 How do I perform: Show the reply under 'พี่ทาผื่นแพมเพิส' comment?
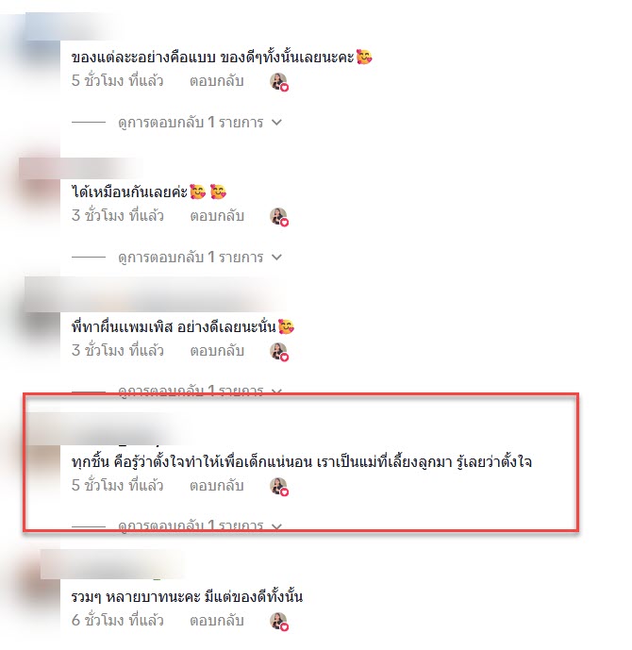[200, 392]
